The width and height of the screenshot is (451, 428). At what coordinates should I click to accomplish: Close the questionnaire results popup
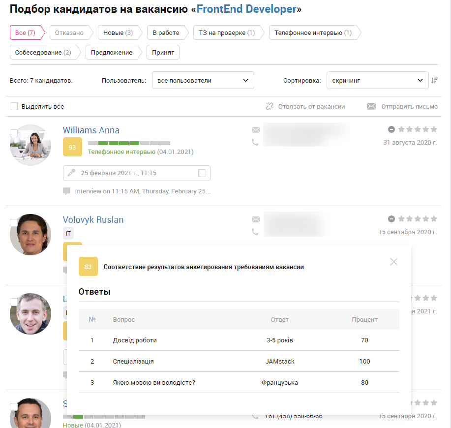click(x=394, y=262)
